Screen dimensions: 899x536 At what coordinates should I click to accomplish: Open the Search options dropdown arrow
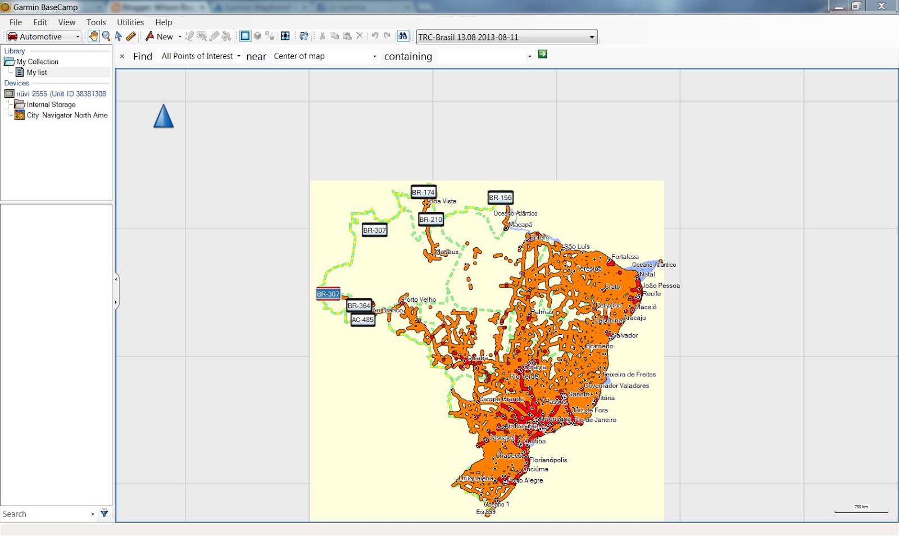[x=93, y=514]
